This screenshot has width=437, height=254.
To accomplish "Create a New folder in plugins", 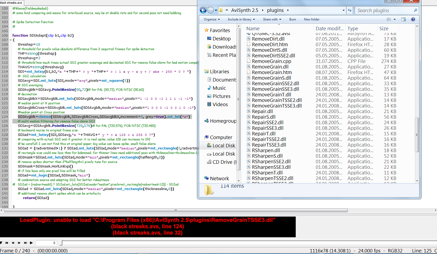I will (x=312, y=20).
